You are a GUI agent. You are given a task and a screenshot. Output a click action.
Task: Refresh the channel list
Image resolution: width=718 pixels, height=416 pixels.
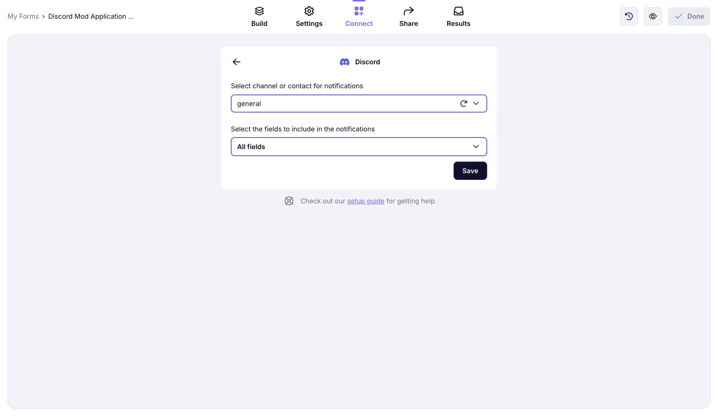[x=463, y=104]
